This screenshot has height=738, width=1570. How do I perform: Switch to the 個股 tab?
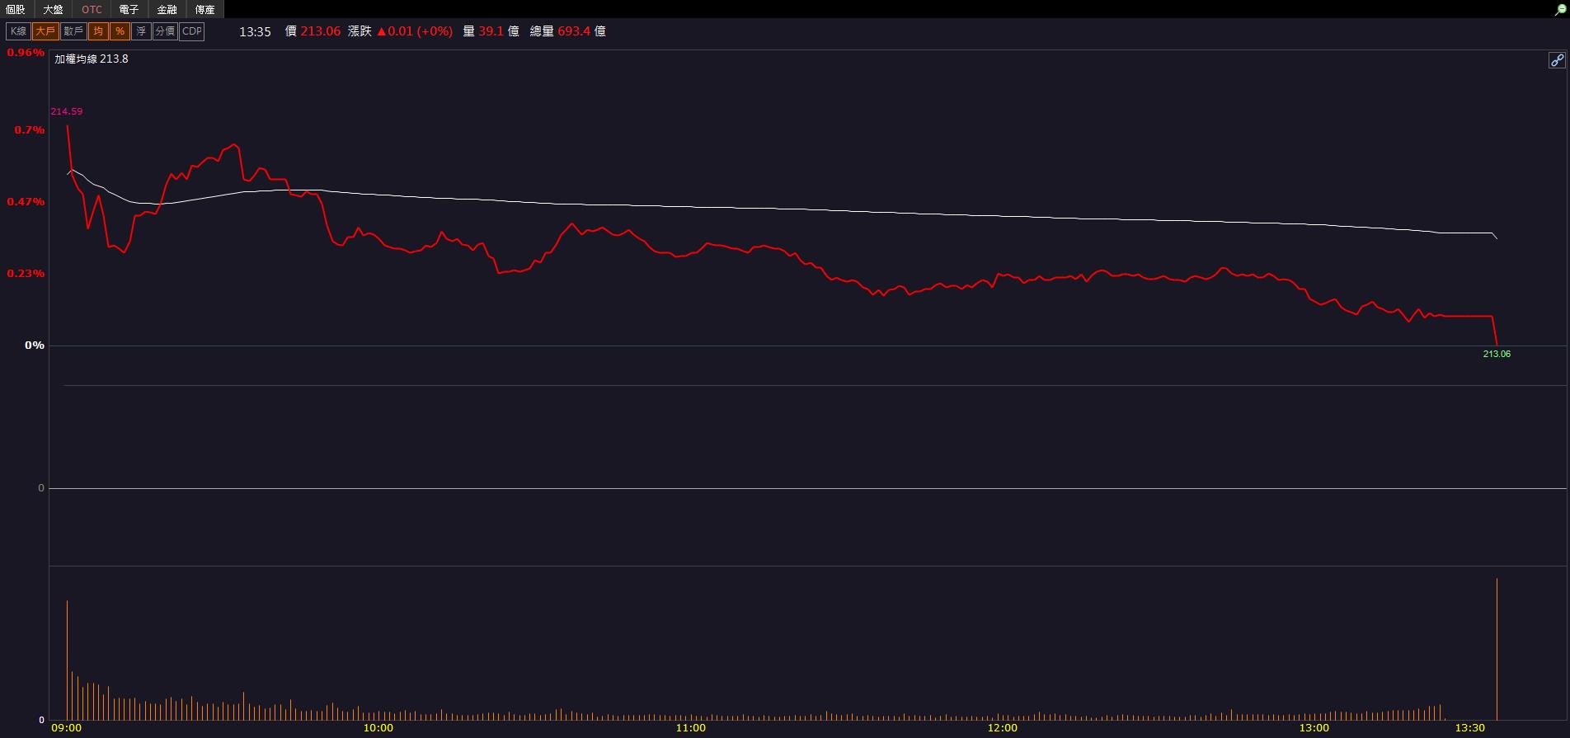(x=16, y=9)
